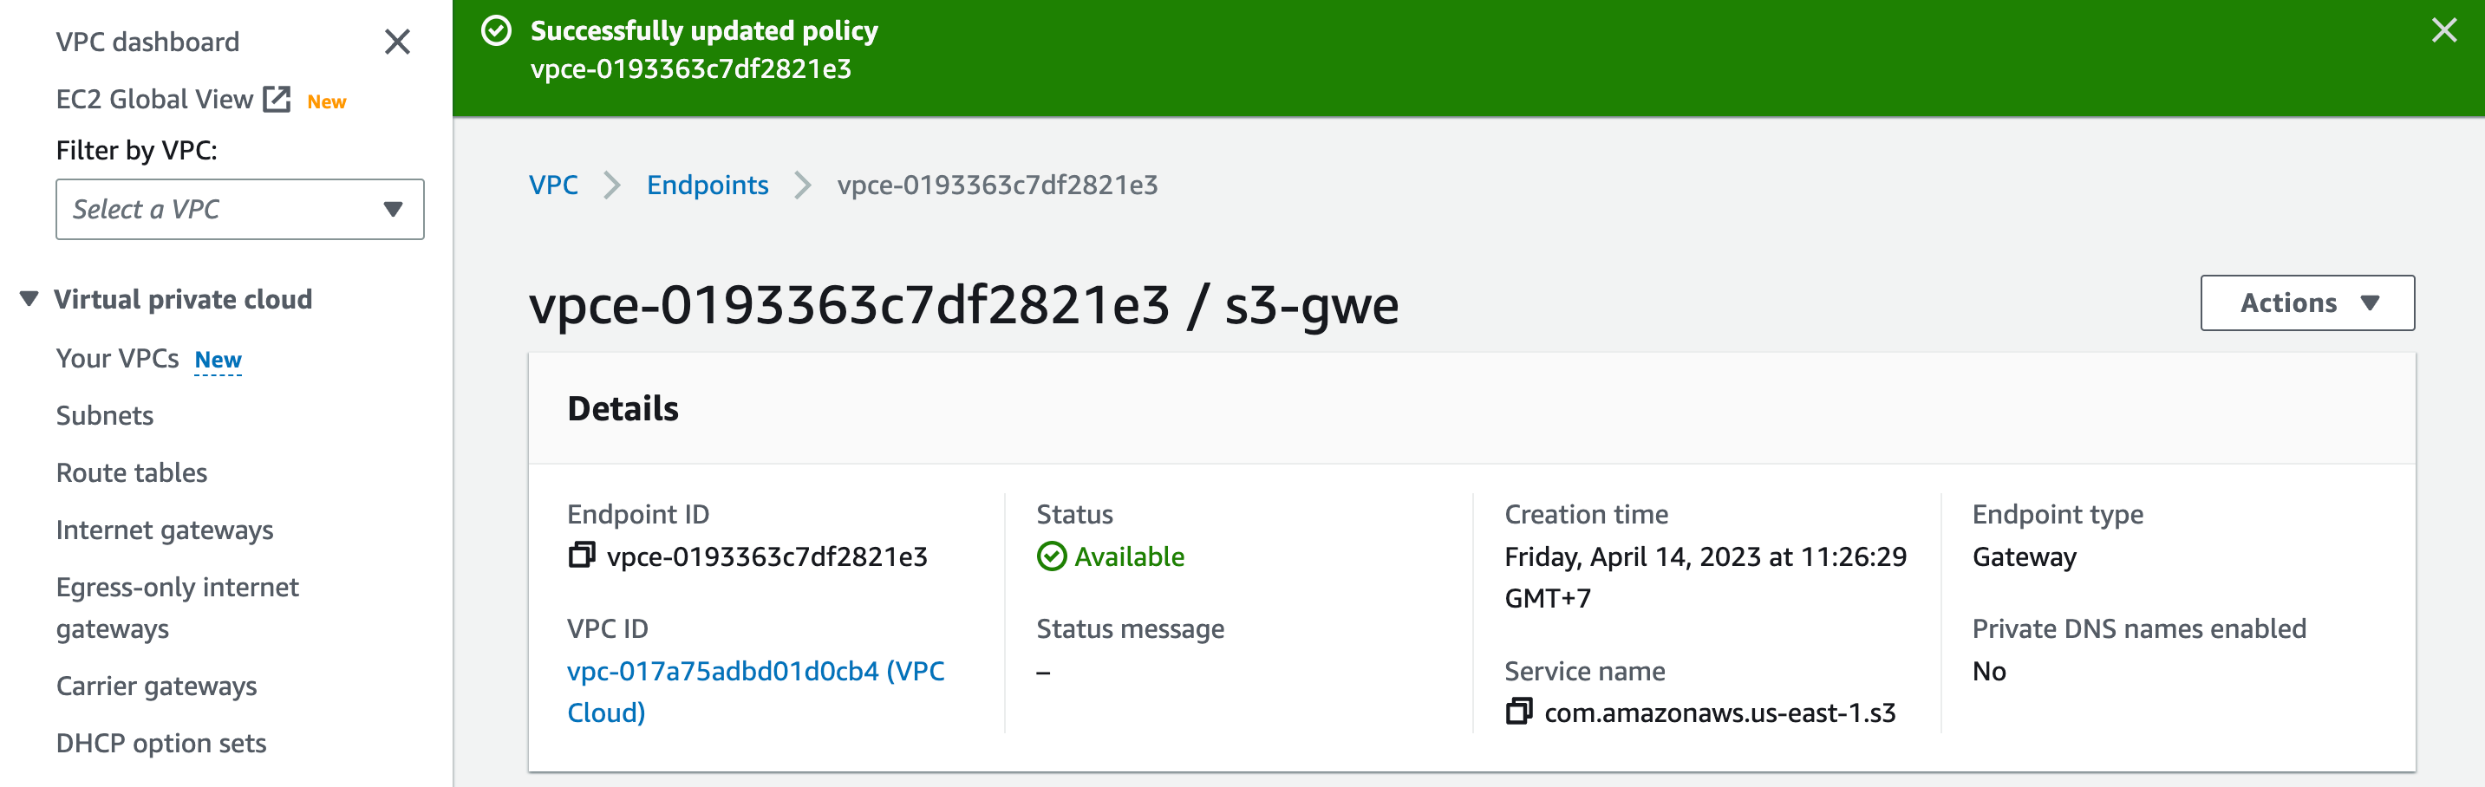Viewport: 2485px width, 787px height.
Task: Collapse the Virtual private cloud section
Action: tap(29, 299)
